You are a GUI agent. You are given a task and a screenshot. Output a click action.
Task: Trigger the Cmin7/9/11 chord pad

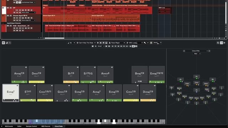point(45,93)
